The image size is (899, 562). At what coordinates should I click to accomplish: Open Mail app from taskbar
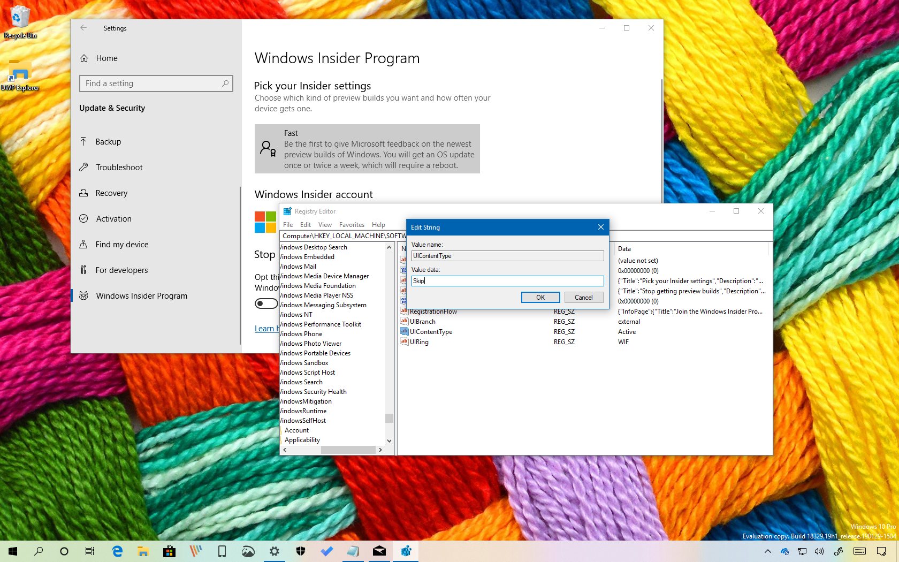[379, 551]
